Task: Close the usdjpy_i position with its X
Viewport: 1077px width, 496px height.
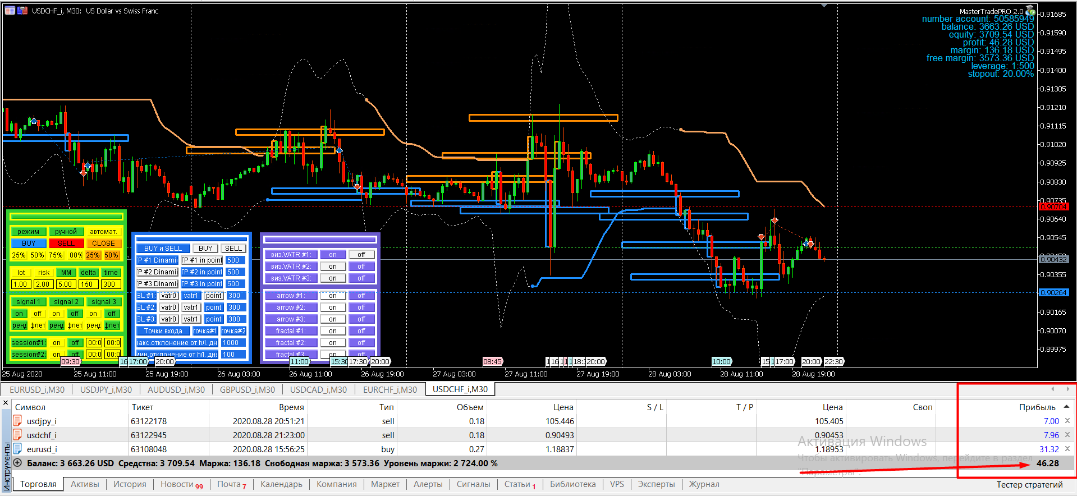Action: click(1067, 421)
